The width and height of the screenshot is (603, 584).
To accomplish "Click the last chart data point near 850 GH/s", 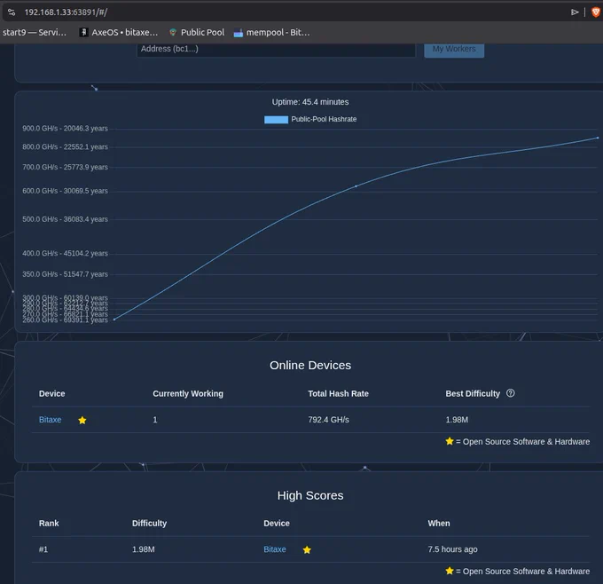I will click(598, 138).
